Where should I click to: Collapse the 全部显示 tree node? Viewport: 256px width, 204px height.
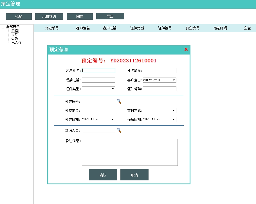click(x=3, y=27)
